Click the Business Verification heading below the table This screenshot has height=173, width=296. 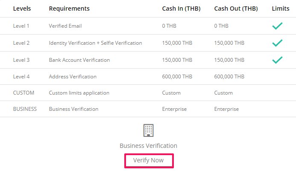pyautogui.click(x=148, y=146)
